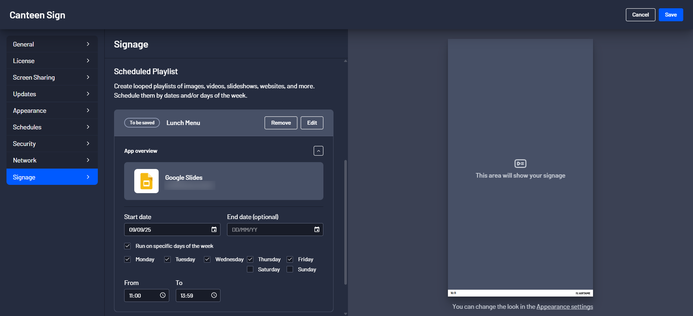Uncheck Run on specific days of the week

[127, 246]
